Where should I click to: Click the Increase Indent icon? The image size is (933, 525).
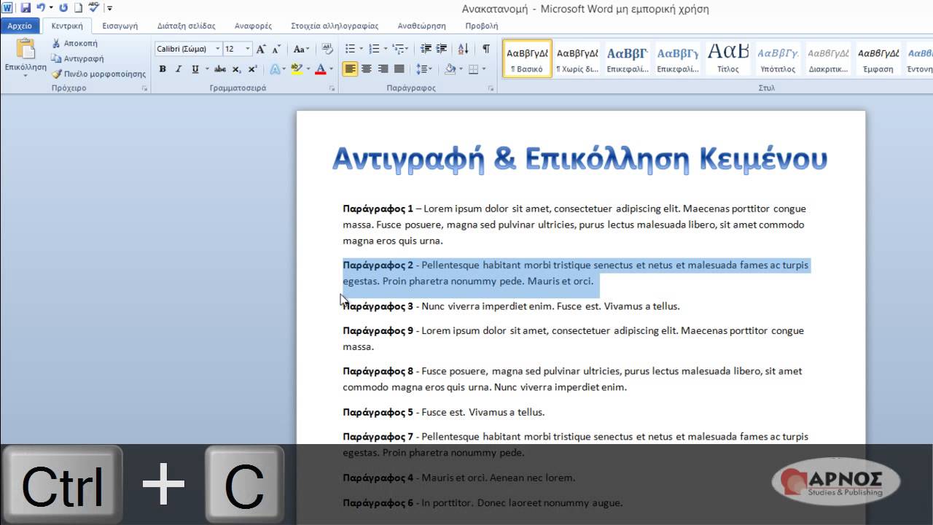coord(441,49)
